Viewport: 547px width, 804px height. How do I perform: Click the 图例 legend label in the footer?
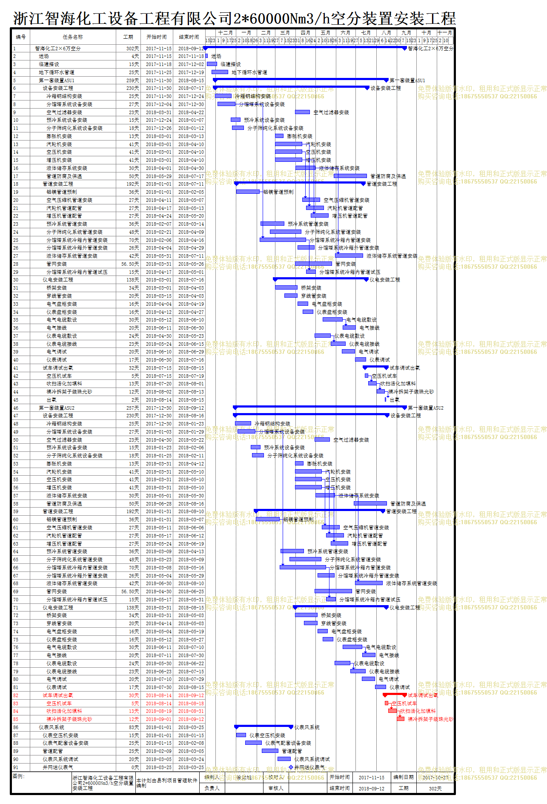click(x=19, y=776)
